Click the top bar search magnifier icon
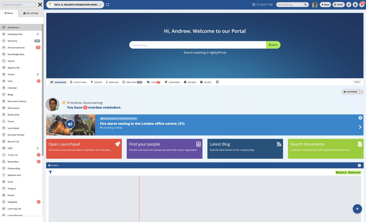 pyautogui.click(x=306, y=5)
